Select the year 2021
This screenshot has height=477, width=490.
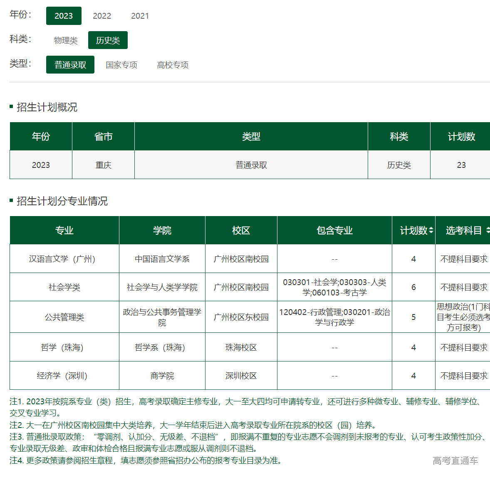(x=140, y=15)
